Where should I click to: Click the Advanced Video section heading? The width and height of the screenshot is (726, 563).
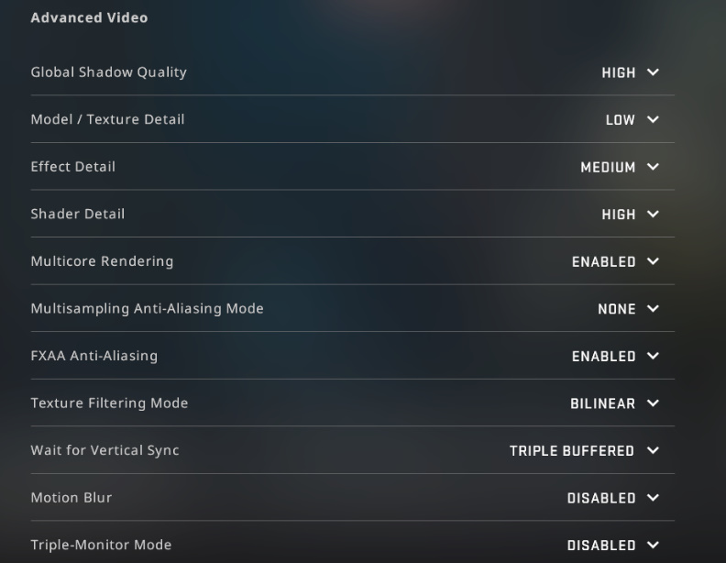pos(89,17)
